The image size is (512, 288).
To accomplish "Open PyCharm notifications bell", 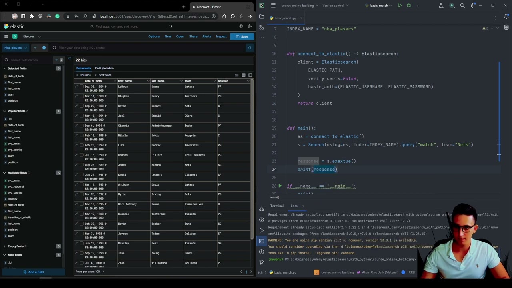I will [506, 17].
